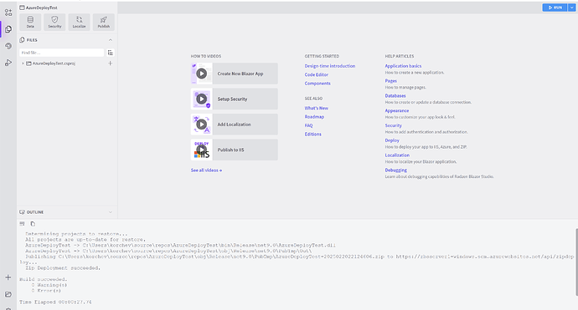The width and height of the screenshot is (578, 310).
Task: Click the Run button
Action: [555, 8]
